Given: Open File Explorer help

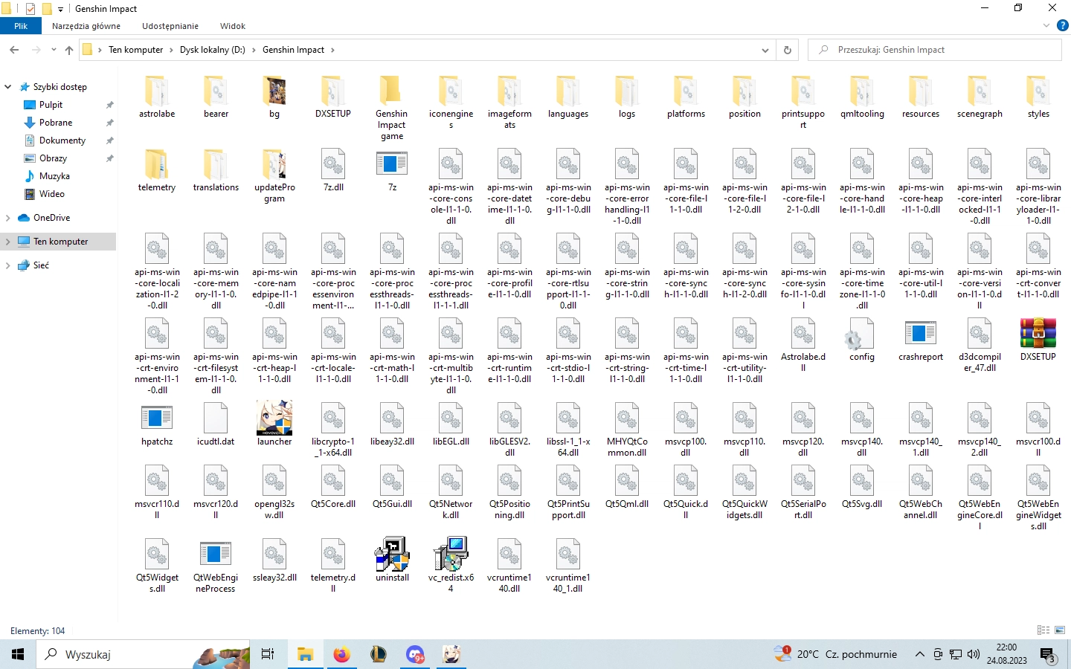Looking at the screenshot, I should tap(1063, 25).
